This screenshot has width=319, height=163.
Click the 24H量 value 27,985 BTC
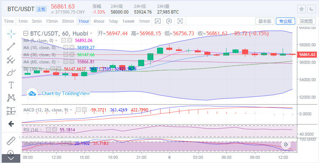pos(168,12)
